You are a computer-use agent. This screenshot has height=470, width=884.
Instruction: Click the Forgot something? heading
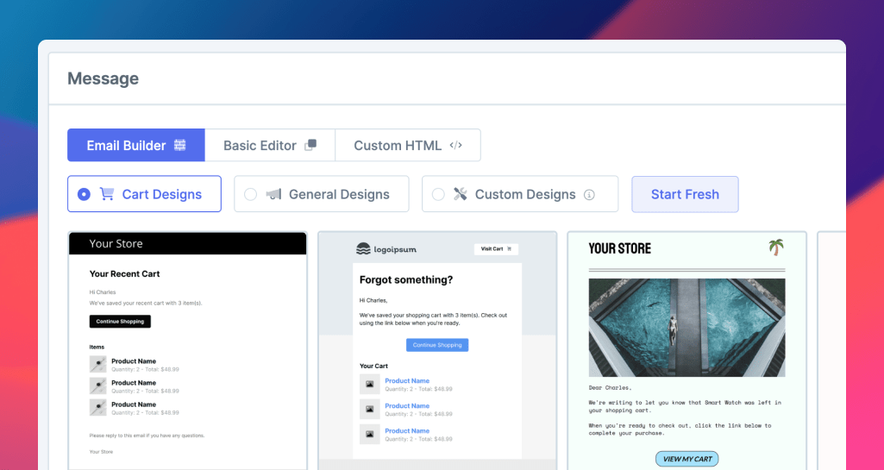406,279
